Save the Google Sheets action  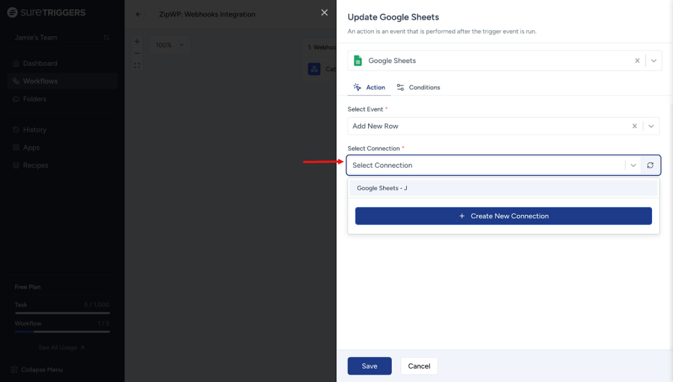coord(369,366)
